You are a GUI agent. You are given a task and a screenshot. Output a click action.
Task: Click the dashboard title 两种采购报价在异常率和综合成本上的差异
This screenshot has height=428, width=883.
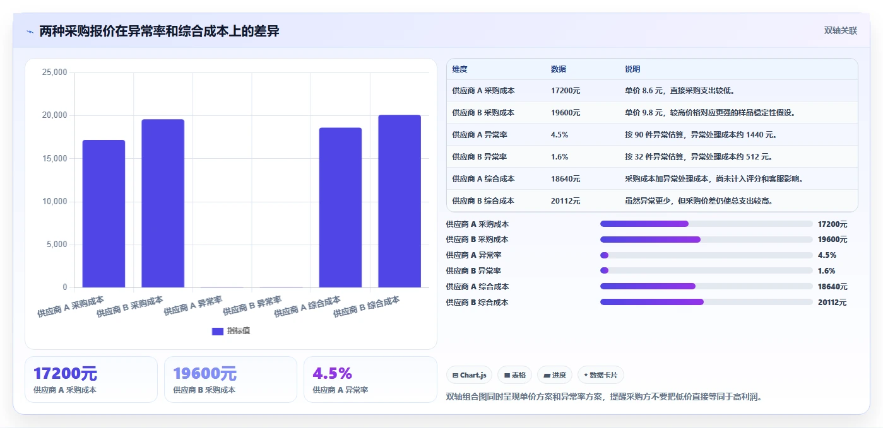160,32
